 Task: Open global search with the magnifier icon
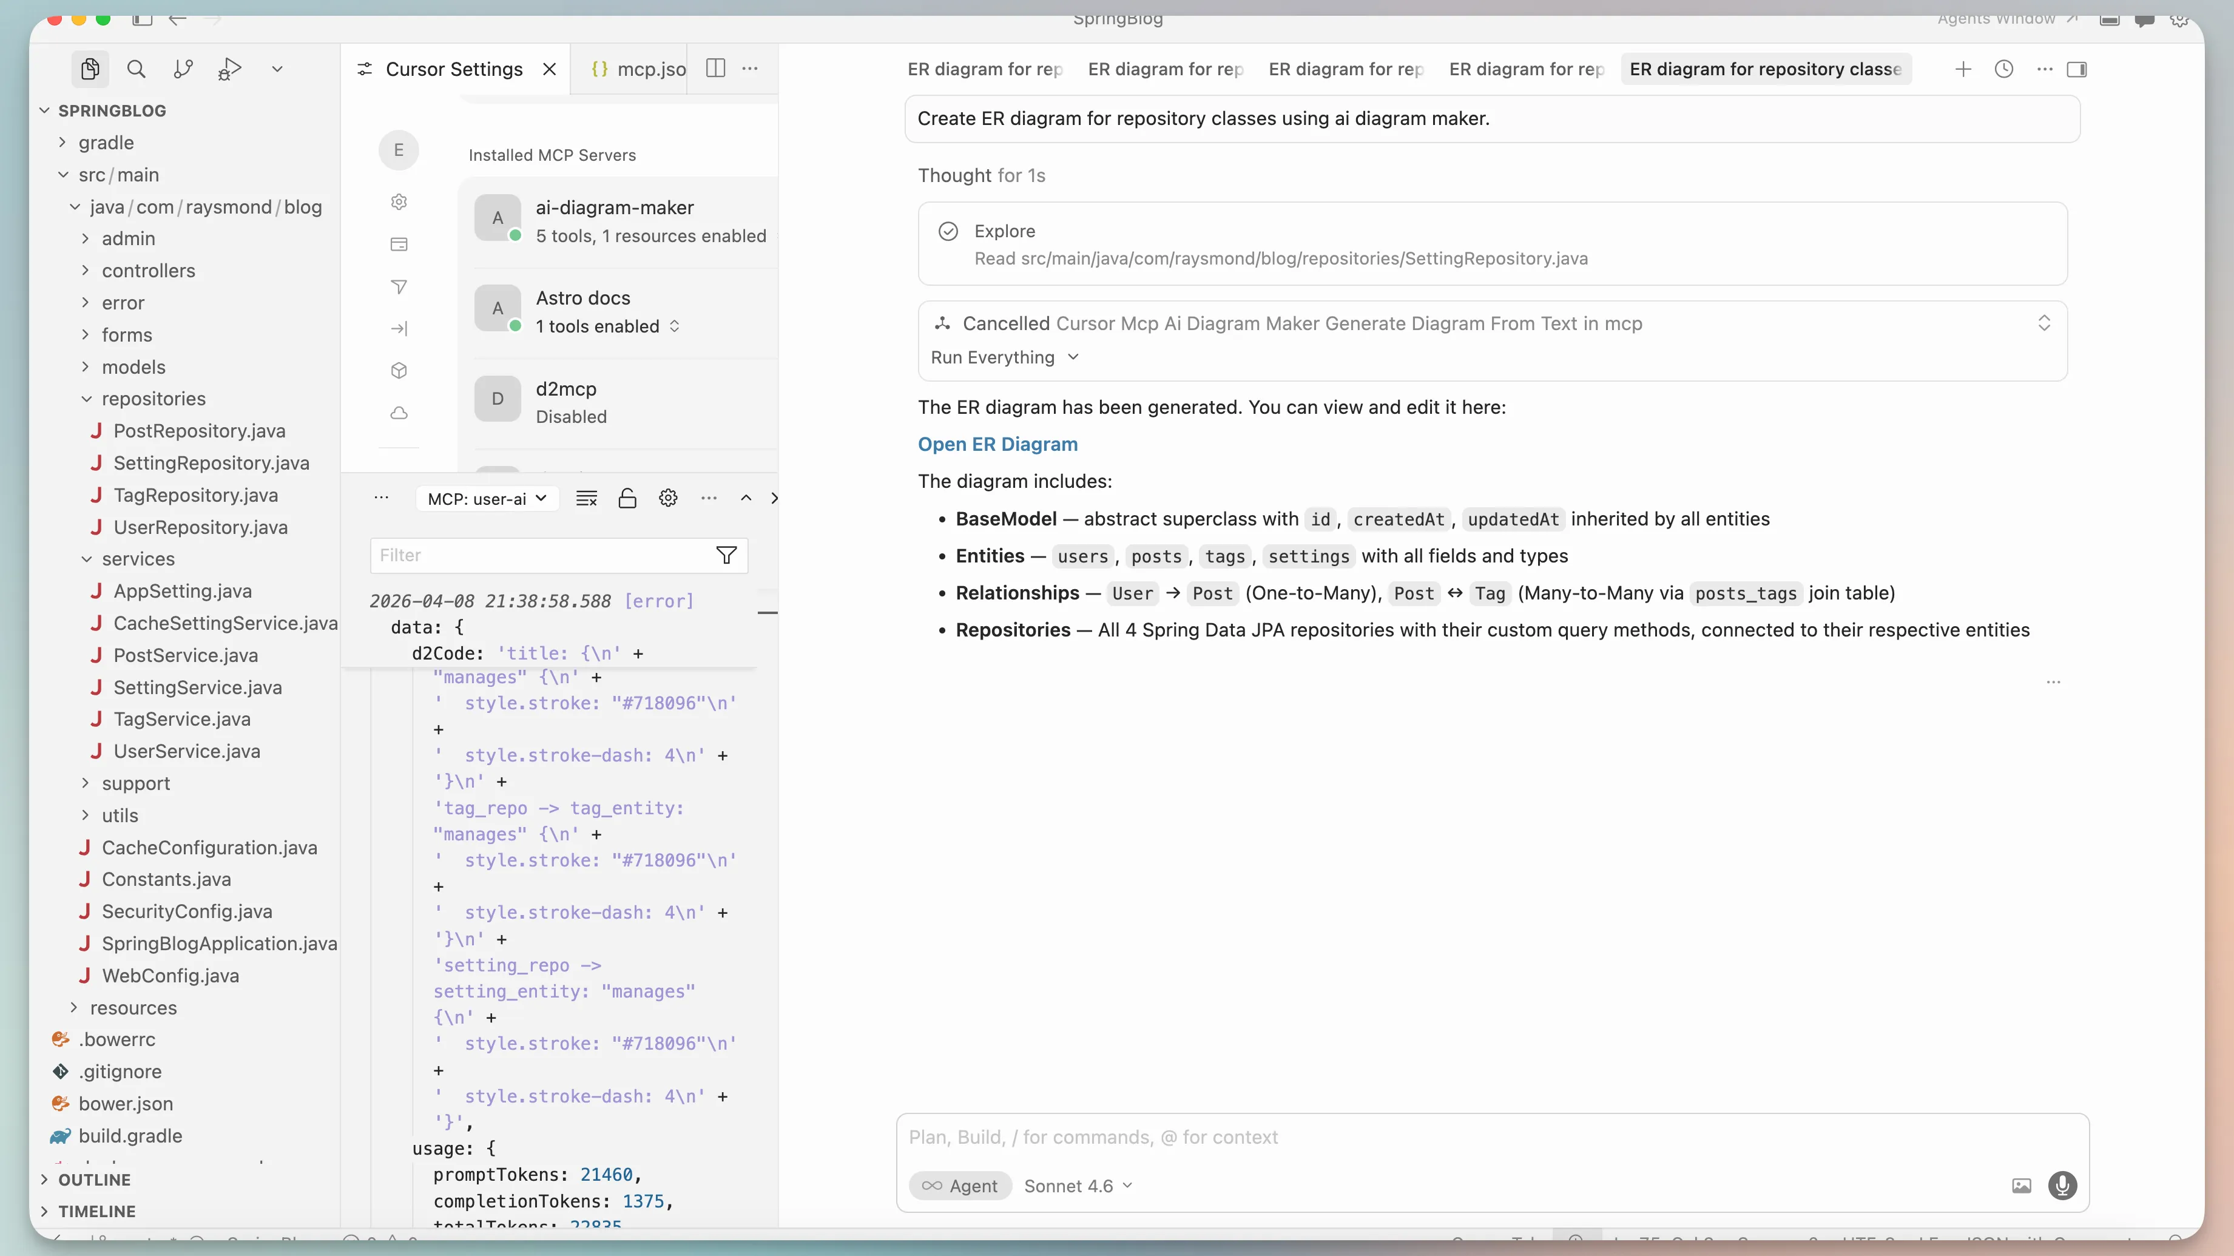(136, 69)
